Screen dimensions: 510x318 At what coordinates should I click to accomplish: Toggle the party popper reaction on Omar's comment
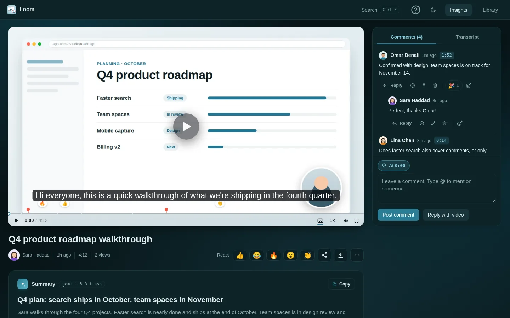pos(454,86)
